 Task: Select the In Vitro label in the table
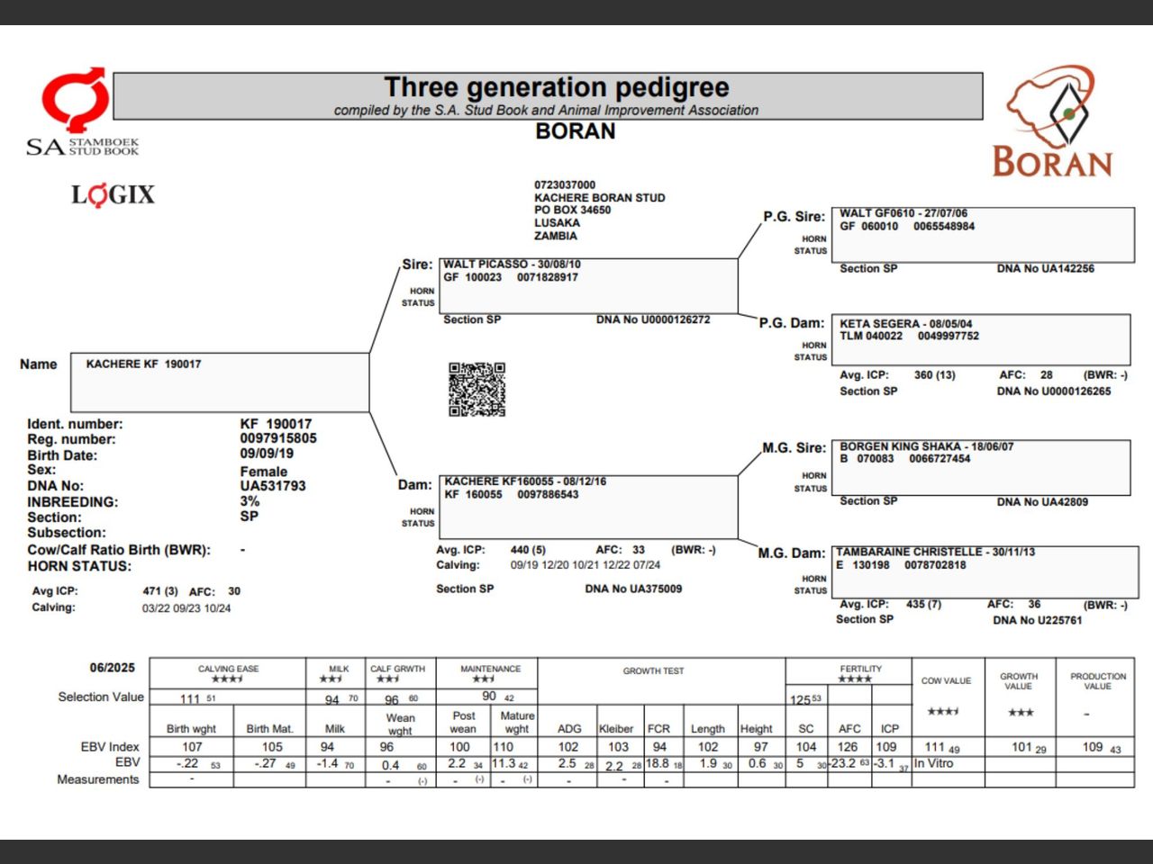[x=936, y=762]
